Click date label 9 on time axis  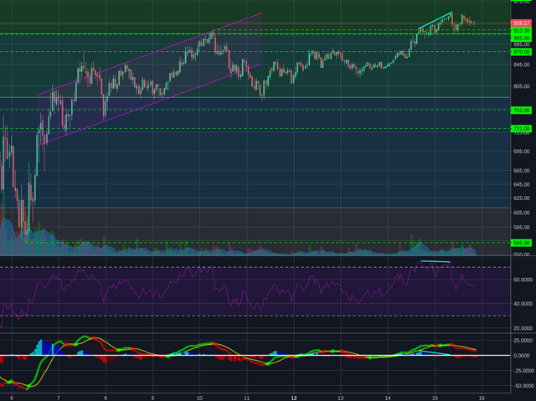(152, 398)
